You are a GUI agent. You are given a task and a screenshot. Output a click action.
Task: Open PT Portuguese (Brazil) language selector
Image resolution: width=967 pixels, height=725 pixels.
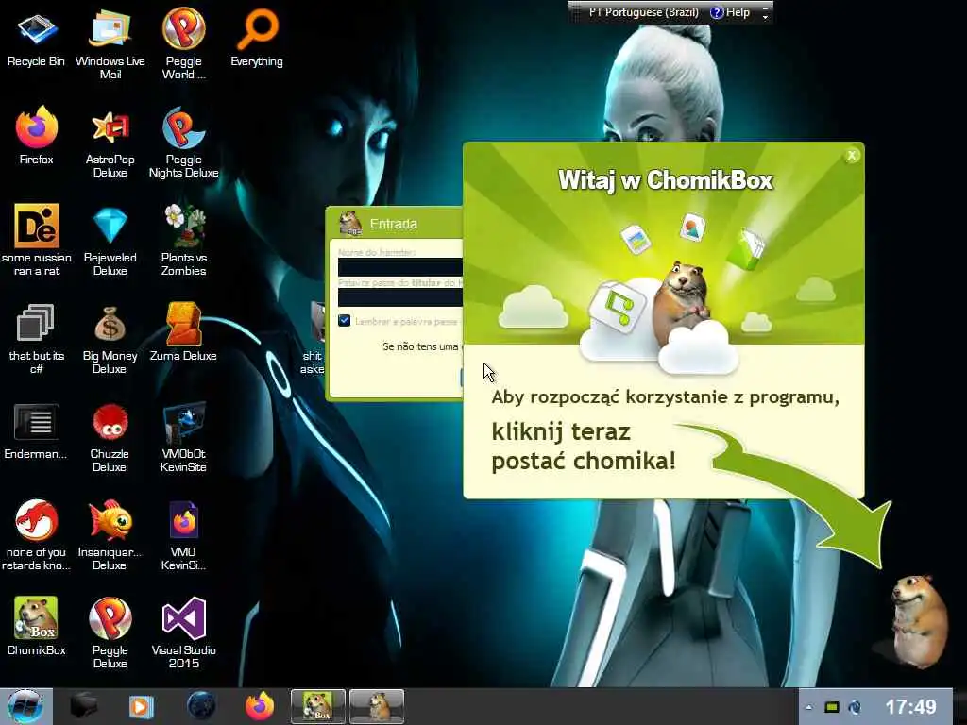point(643,12)
